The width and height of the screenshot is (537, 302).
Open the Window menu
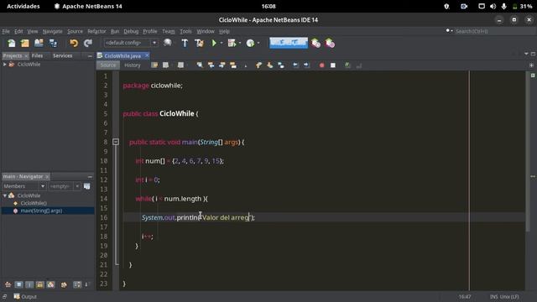[x=205, y=31]
